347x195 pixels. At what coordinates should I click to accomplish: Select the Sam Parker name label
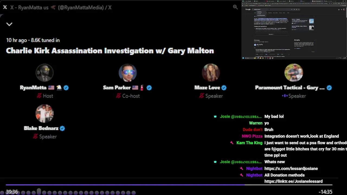[x=117, y=88]
